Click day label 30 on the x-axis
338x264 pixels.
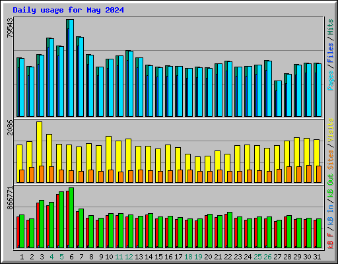(x=307, y=257)
